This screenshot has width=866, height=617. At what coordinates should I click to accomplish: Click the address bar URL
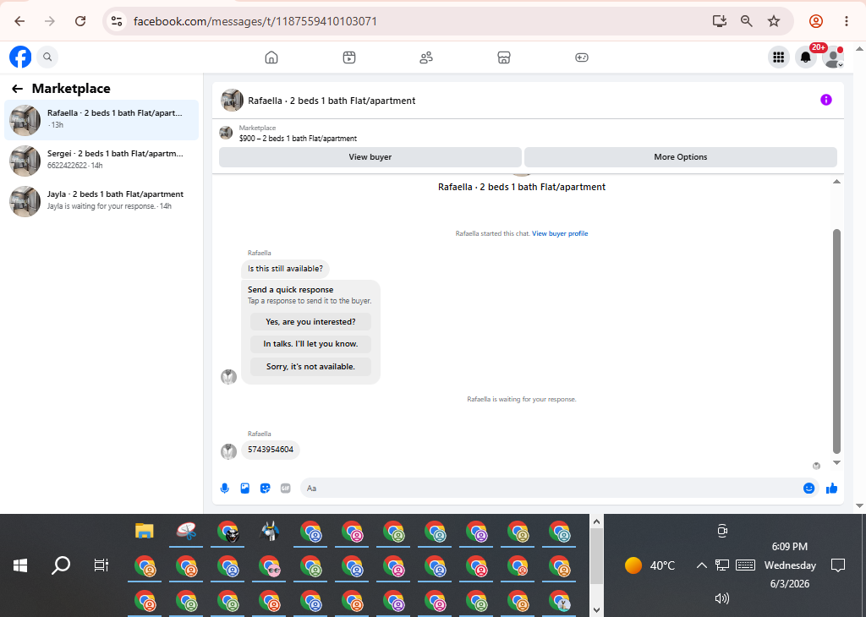click(255, 21)
